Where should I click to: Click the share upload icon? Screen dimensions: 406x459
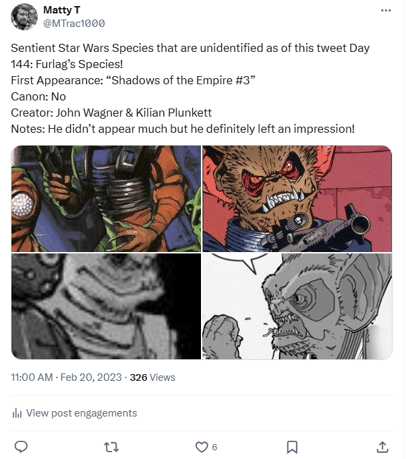tap(382, 446)
